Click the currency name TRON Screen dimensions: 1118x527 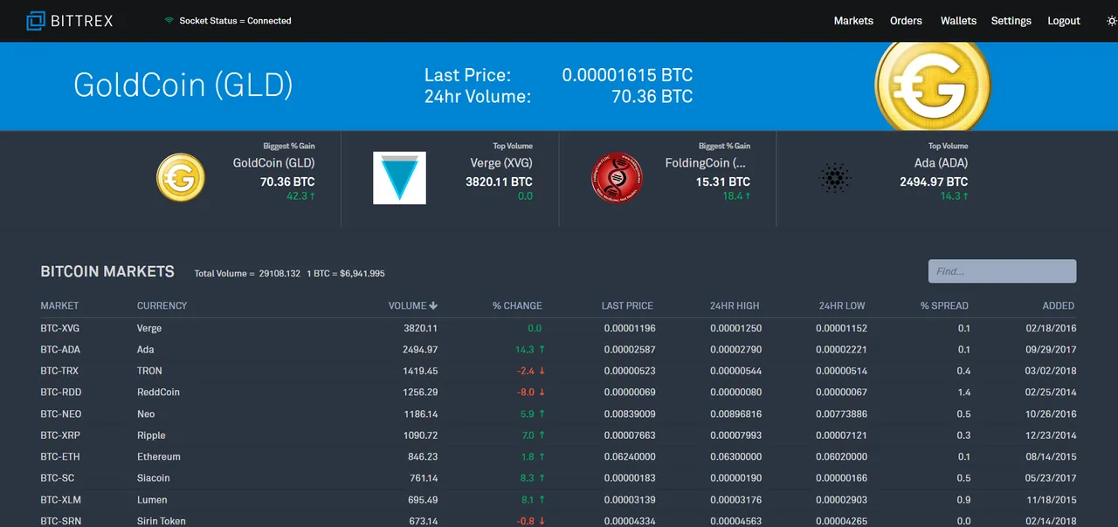(149, 372)
